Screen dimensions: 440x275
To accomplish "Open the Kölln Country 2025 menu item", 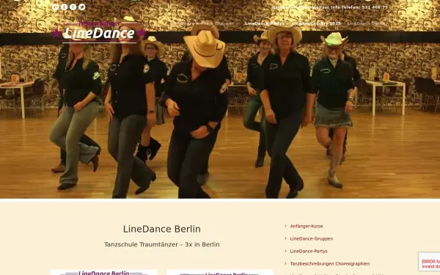I will (318, 23).
